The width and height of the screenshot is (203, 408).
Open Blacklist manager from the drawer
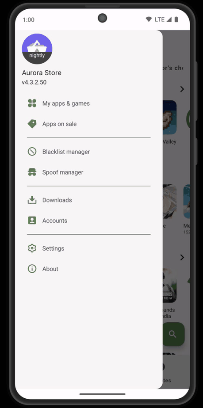[x=89, y=152]
